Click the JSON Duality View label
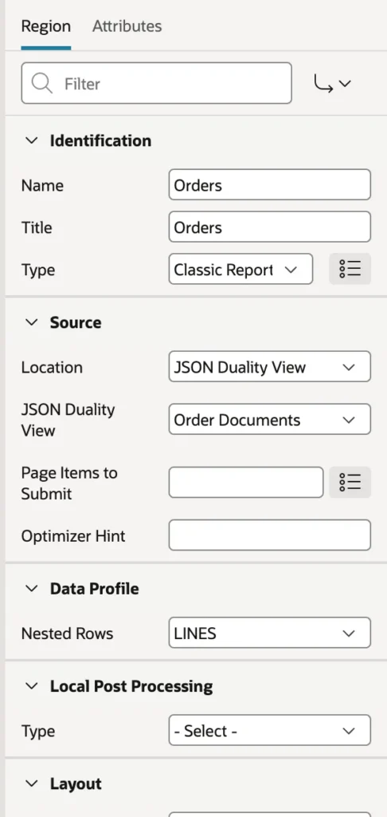This screenshot has width=387, height=817. point(68,420)
